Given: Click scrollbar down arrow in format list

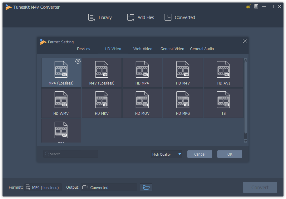Looking at the screenshot, I should [246, 141].
